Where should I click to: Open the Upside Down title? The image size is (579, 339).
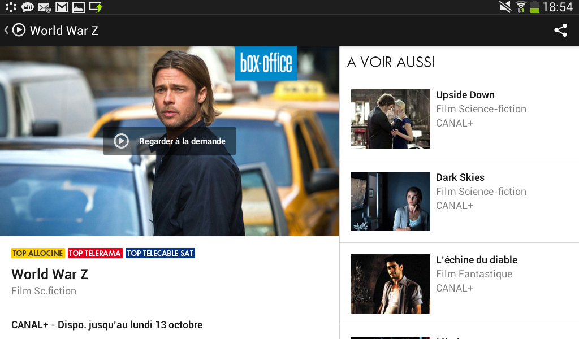pos(465,95)
